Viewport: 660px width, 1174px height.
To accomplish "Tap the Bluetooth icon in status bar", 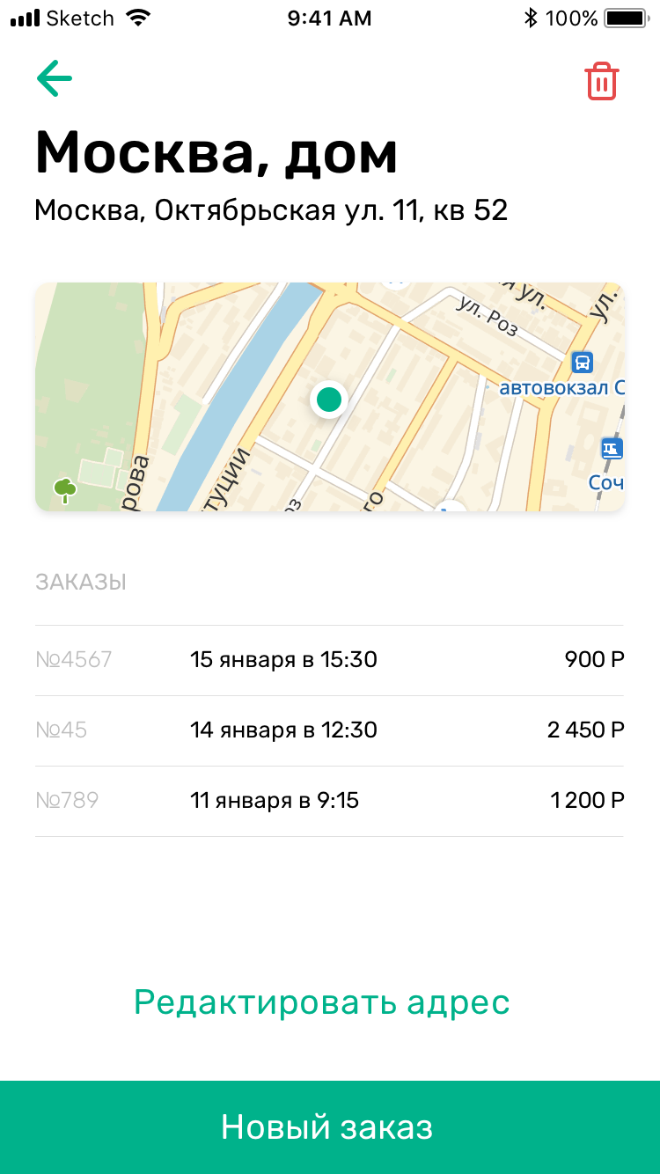I will 530,18.
